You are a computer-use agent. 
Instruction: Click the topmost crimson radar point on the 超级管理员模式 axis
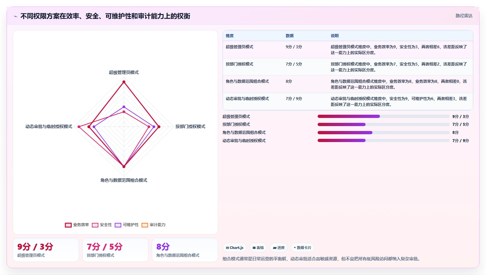(124, 82)
